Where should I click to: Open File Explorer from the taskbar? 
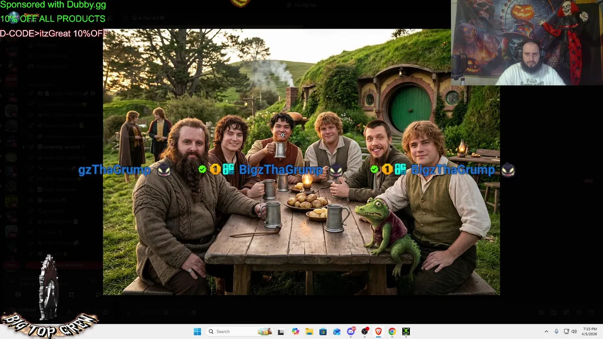(x=309, y=331)
